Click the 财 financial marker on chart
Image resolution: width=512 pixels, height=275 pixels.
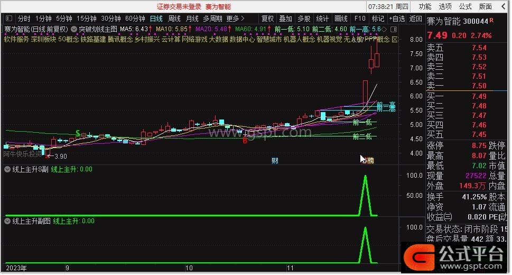click(275, 161)
